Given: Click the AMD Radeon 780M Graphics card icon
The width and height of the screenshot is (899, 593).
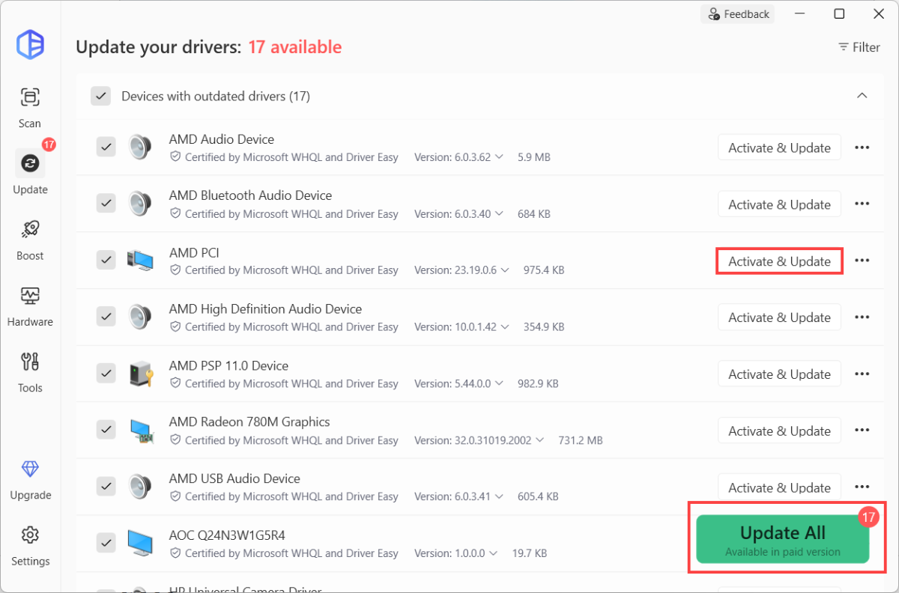Looking at the screenshot, I should pos(140,431).
